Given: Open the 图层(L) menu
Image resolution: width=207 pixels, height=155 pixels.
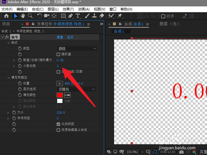Looking at the screenshot, I should pos(53,9).
